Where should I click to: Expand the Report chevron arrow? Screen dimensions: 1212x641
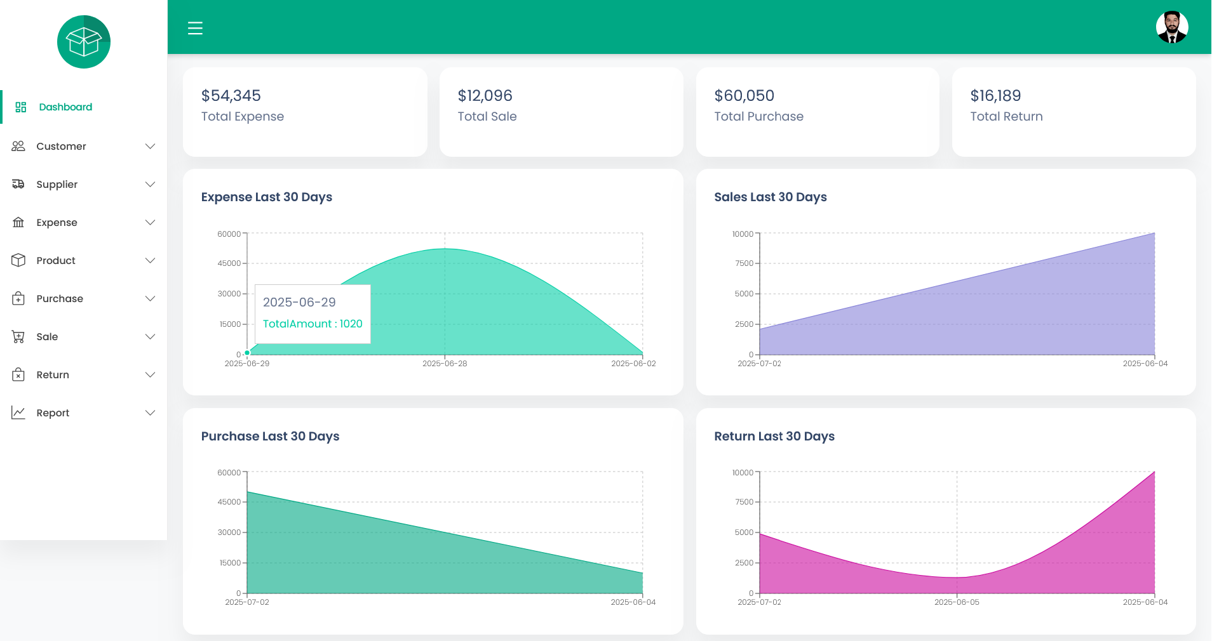point(150,413)
